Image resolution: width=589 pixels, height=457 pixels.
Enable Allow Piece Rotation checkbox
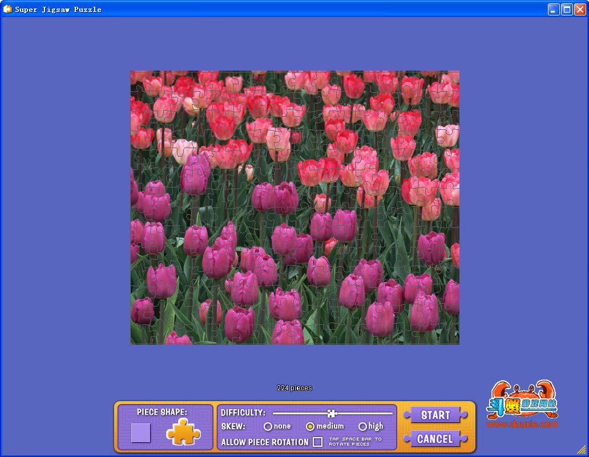pyautogui.click(x=318, y=442)
